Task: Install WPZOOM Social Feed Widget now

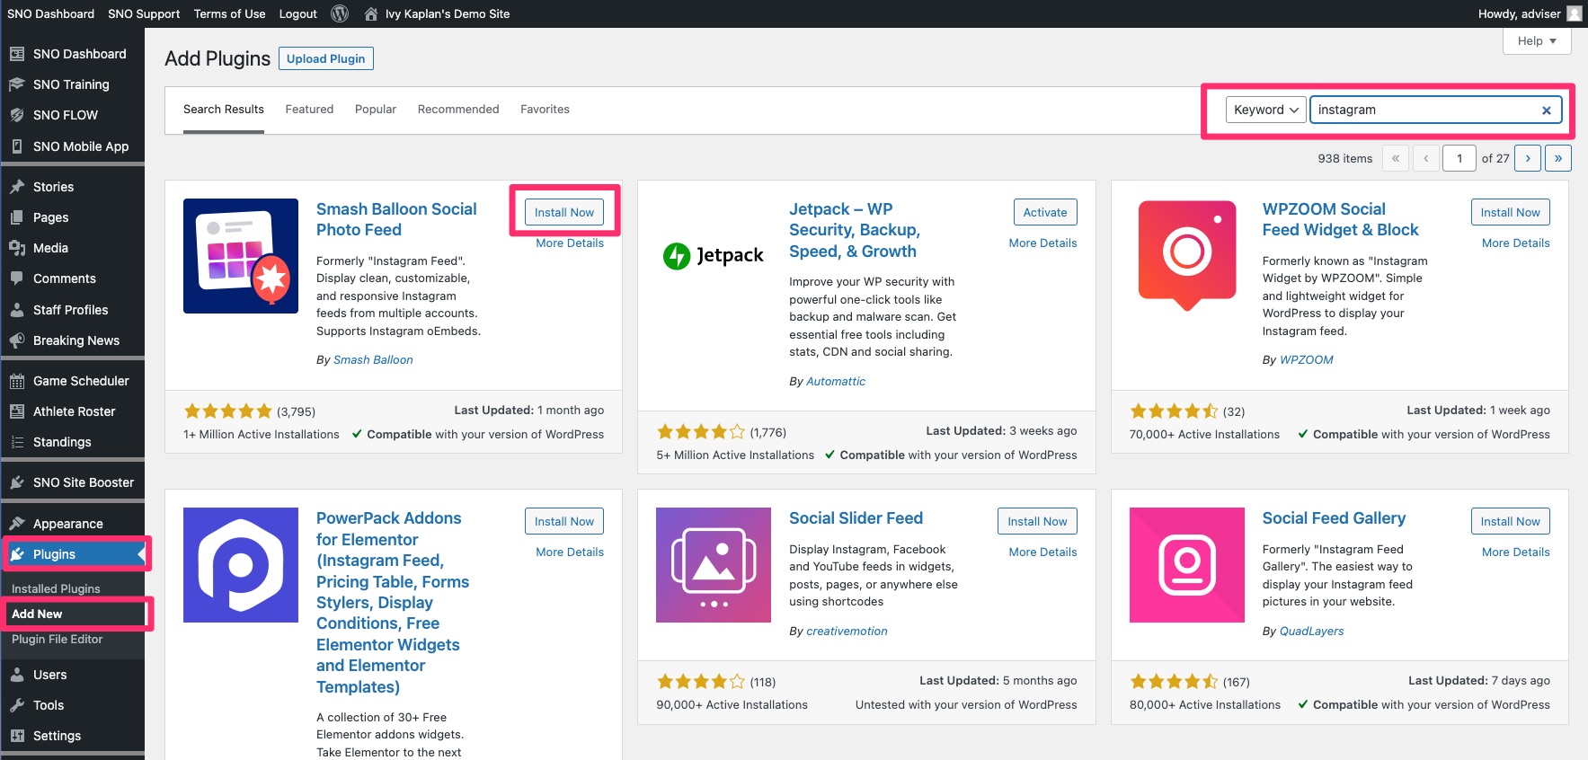Action: coord(1510,212)
